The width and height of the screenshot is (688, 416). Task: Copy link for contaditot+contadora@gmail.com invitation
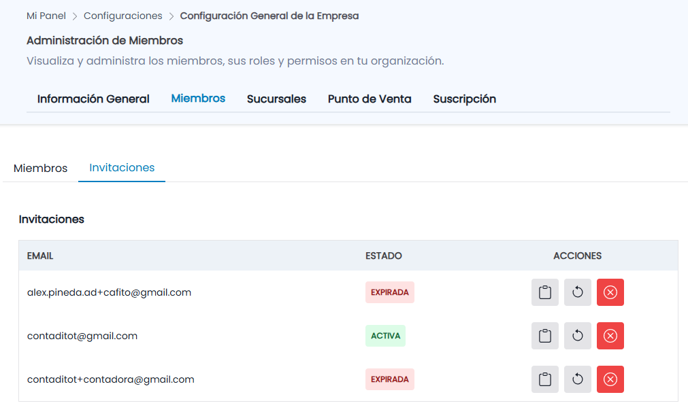click(544, 379)
